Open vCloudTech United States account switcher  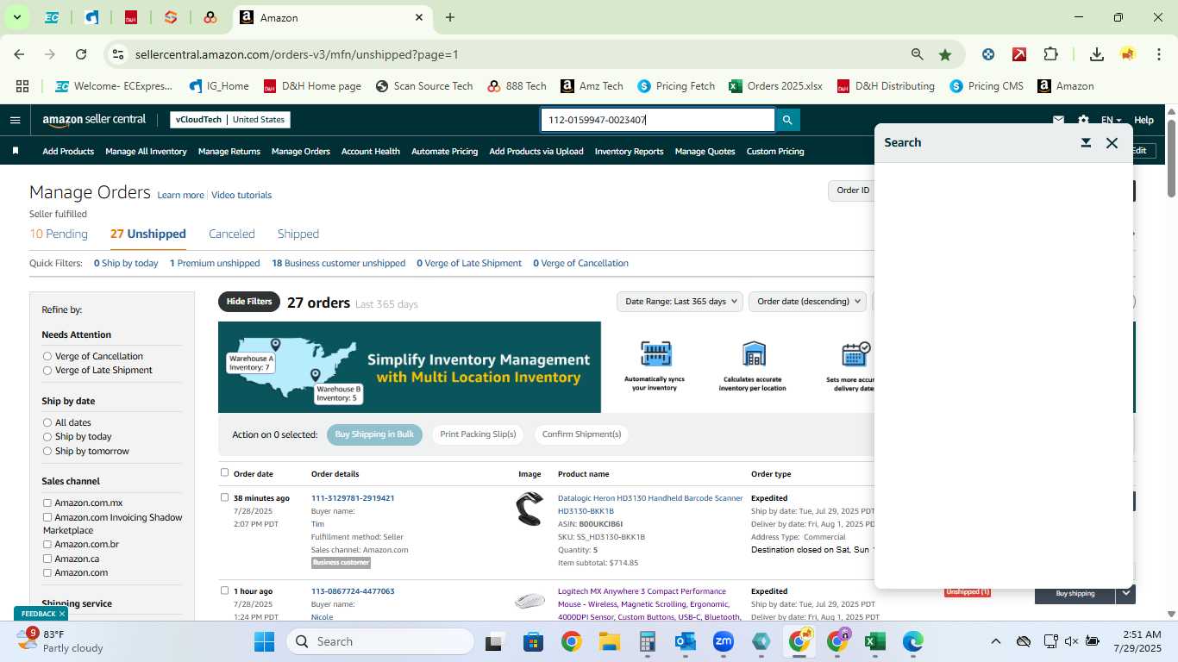(x=230, y=120)
